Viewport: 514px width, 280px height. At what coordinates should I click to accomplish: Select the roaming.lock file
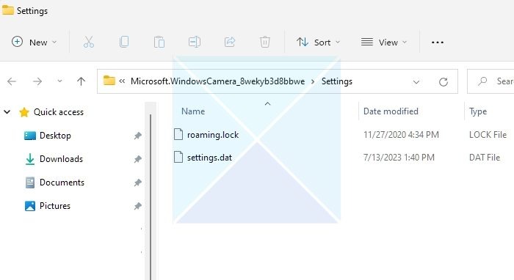213,135
